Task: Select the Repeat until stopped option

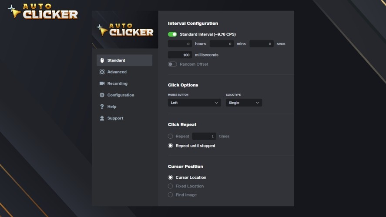Action: point(171,146)
